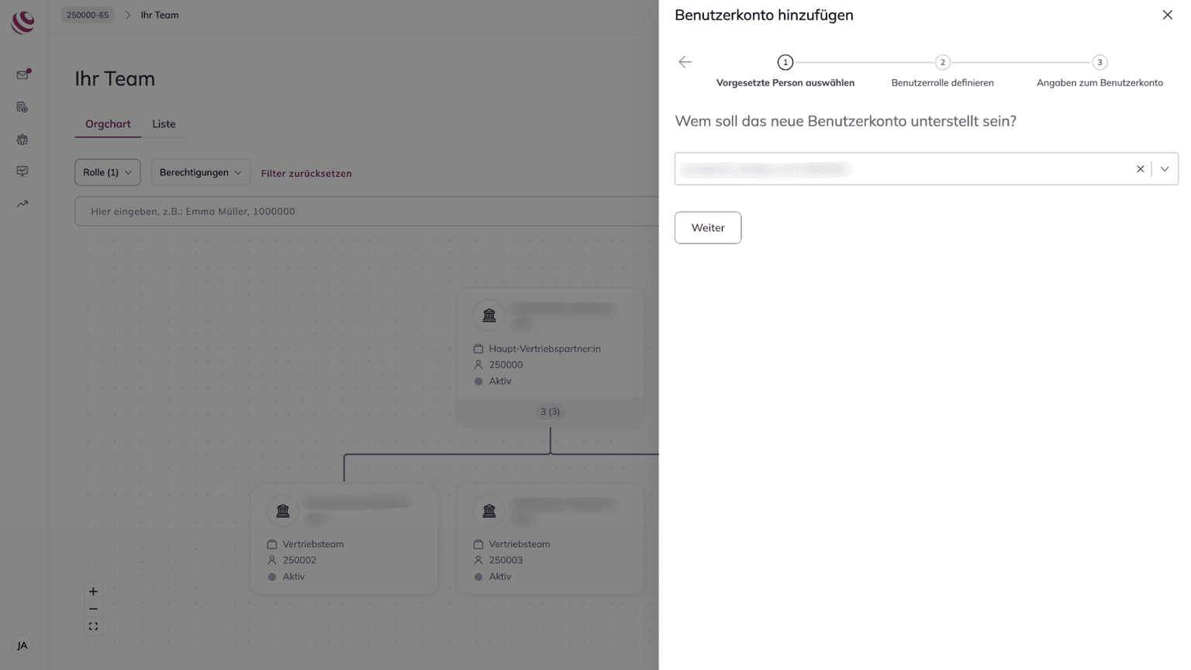This screenshot has width=1191, height=670.
Task: Zoom out of the orgchart
Action: (93, 610)
